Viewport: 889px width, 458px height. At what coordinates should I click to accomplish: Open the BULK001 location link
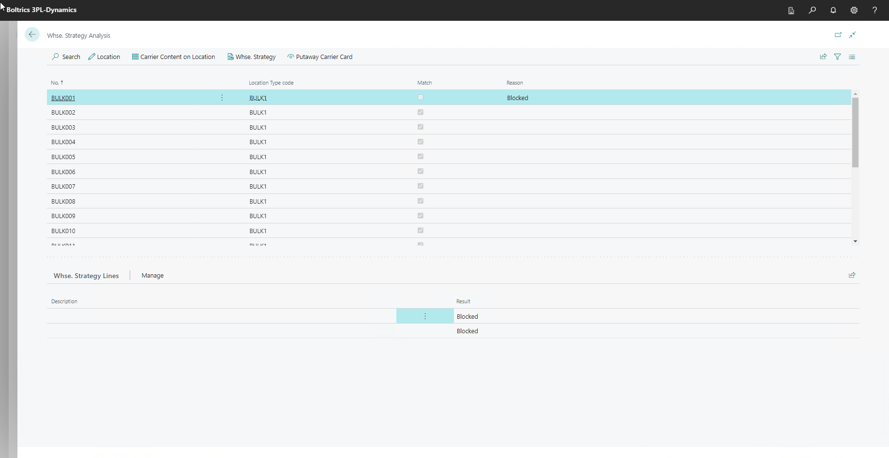coord(63,98)
